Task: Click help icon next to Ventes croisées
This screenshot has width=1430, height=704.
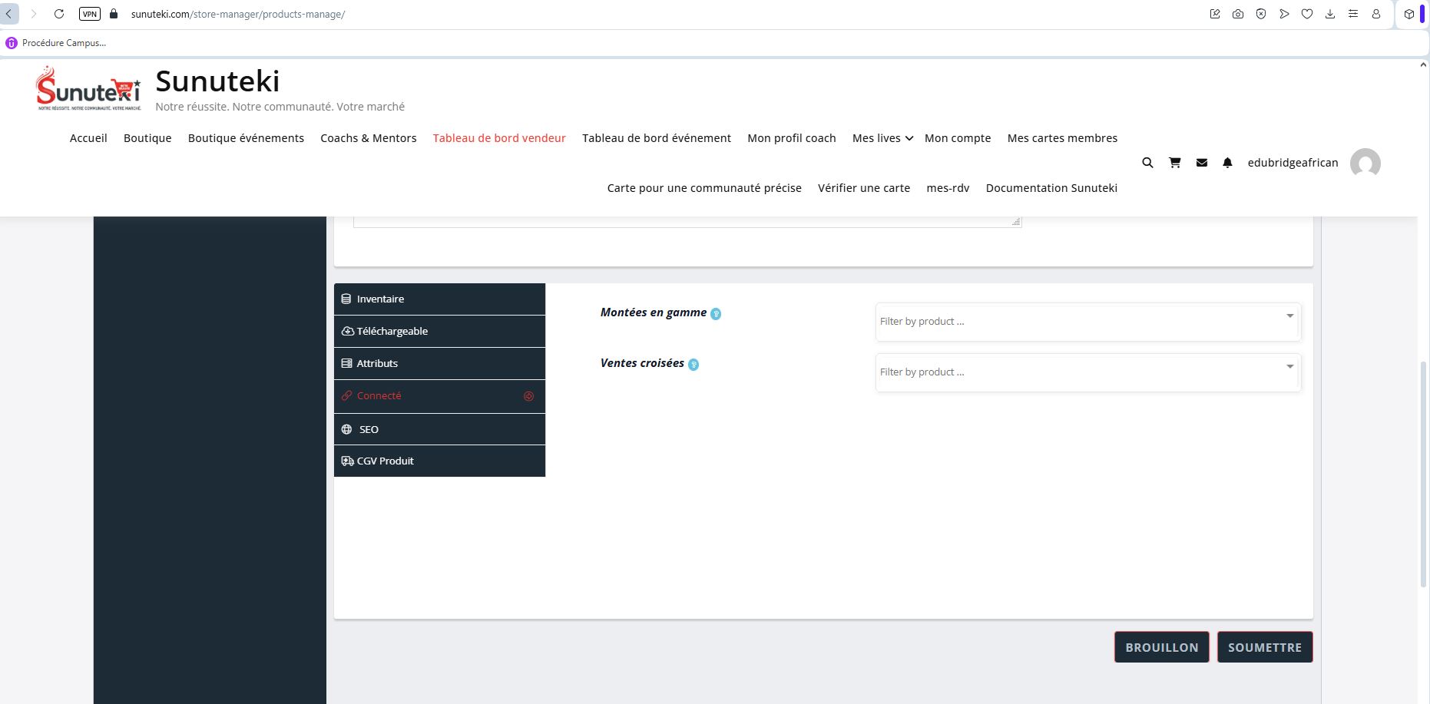Action: point(693,365)
